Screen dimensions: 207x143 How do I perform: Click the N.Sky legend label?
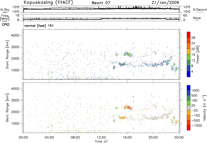[5, 10]
